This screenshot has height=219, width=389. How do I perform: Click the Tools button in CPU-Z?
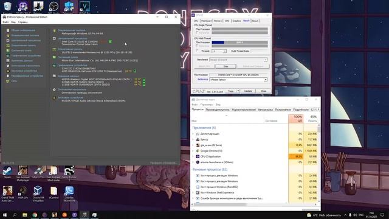coord(231,91)
